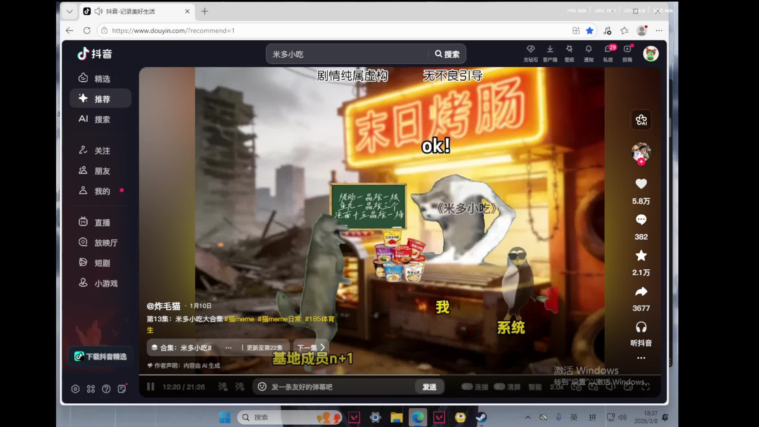Open the AI assistant icon on video
The width and height of the screenshot is (759, 427).
click(x=641, y=120)
